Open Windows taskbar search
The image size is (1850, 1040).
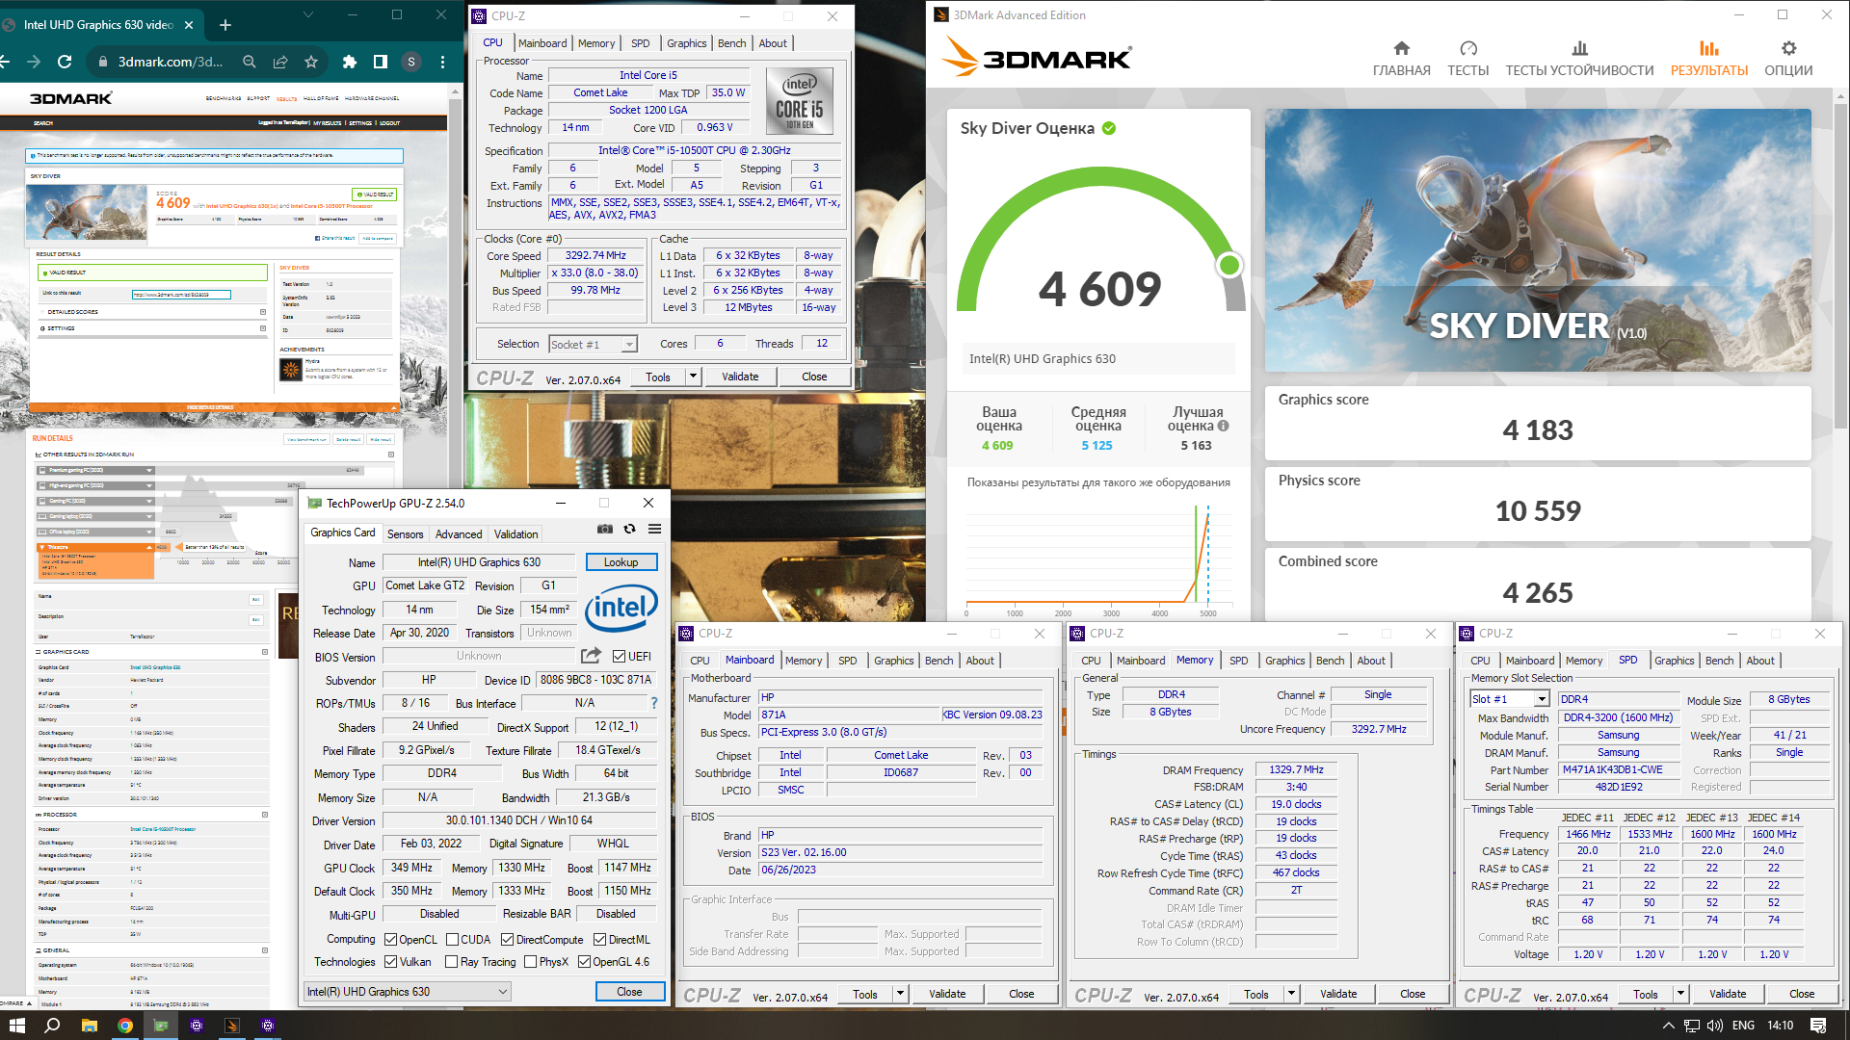(52, 1026)
